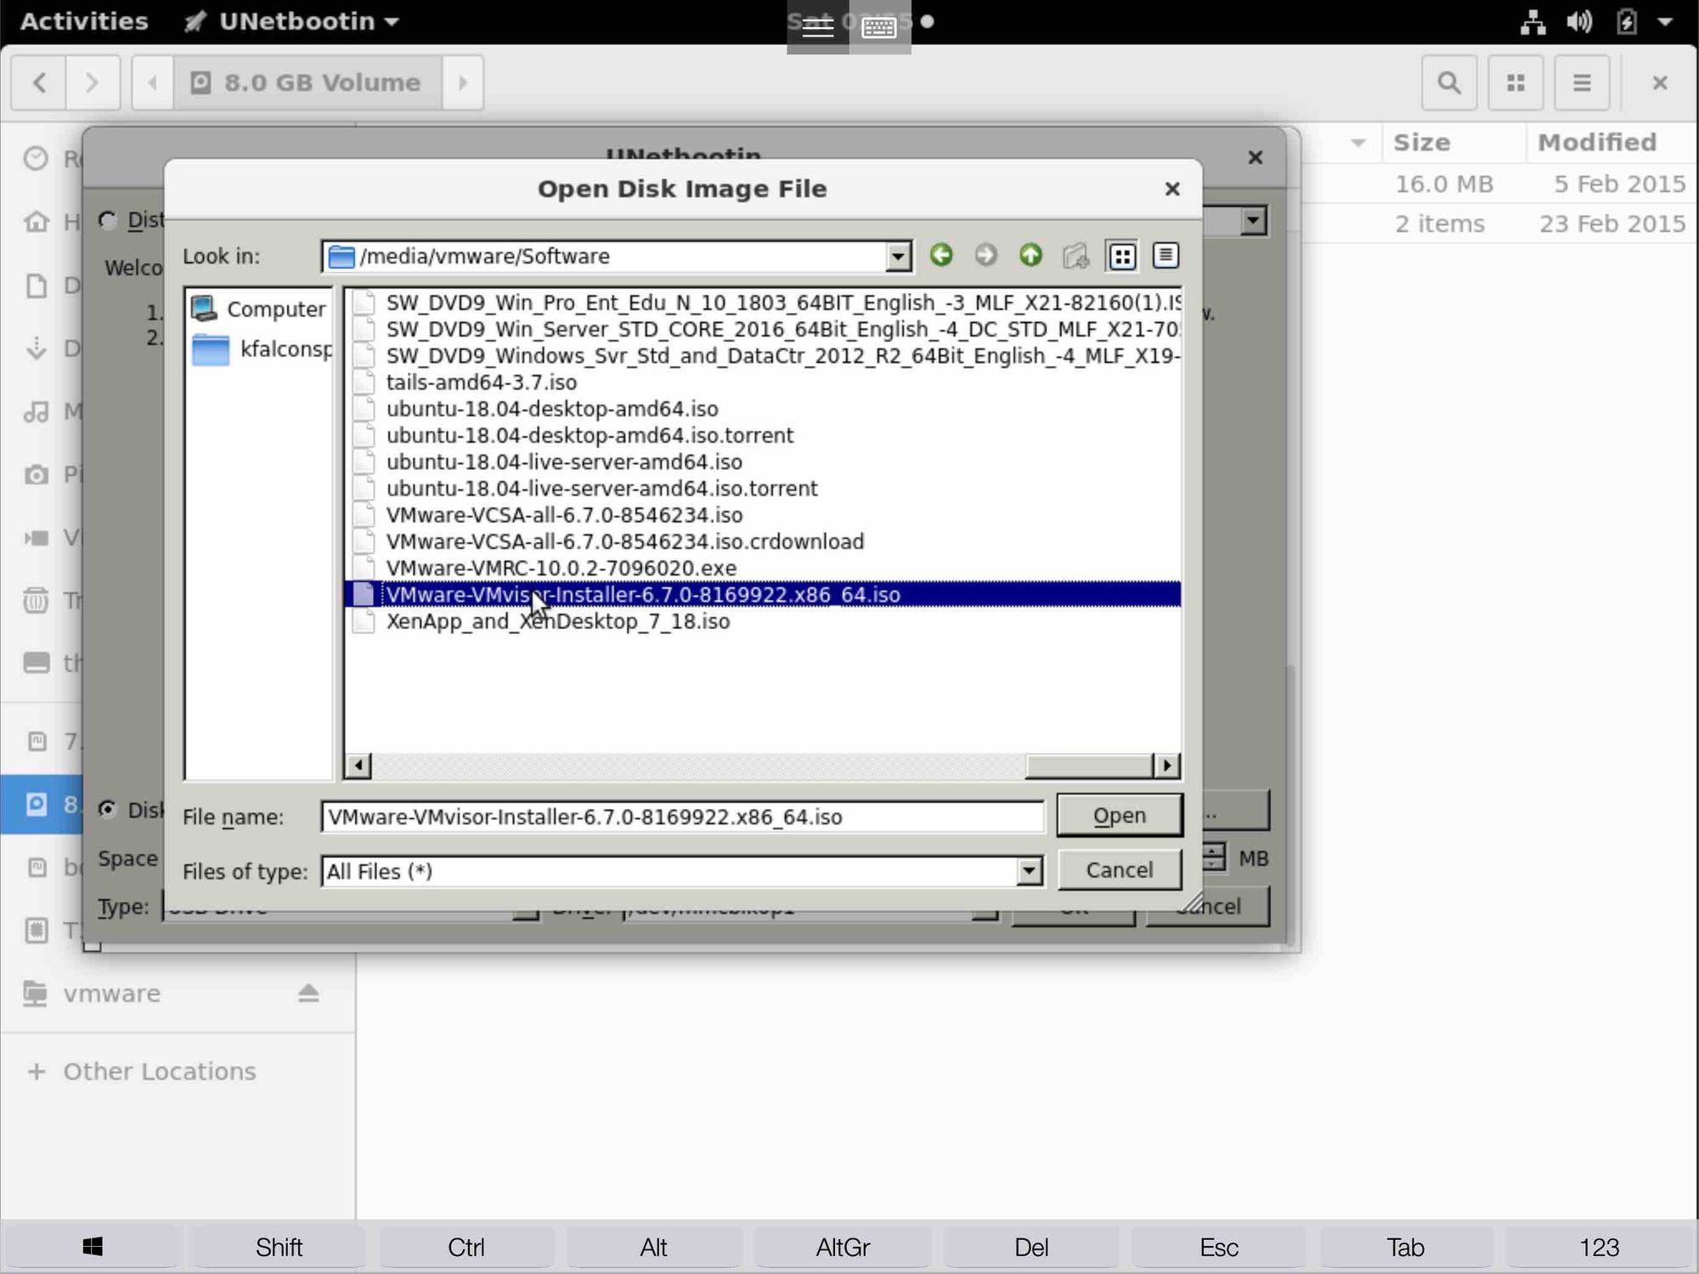
Task: Click the Open button
Action: click(1119, 815)
